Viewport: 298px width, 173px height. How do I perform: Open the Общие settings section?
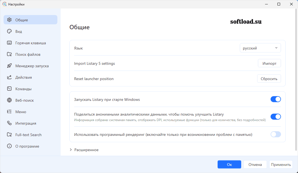pyautogui.click(x=30, y=20)
